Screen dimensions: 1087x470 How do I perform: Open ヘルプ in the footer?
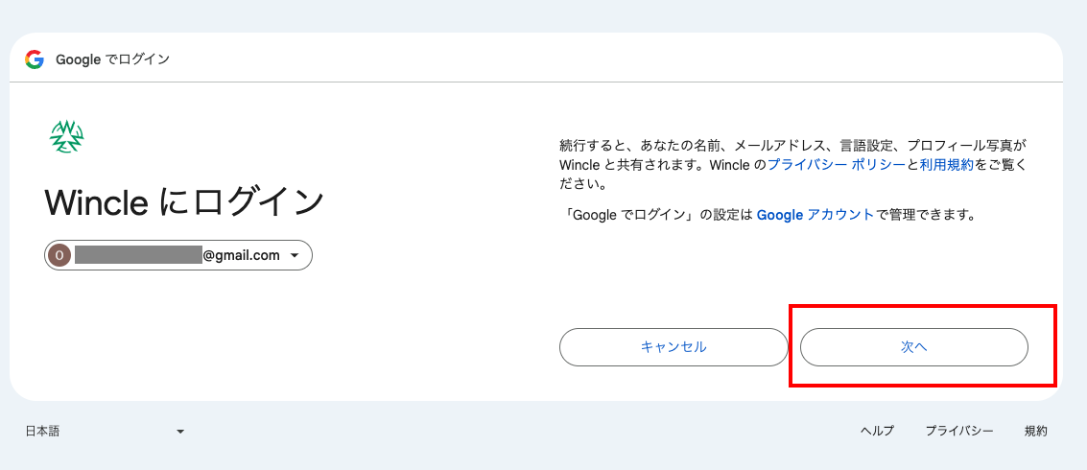(x=877, y=432)
